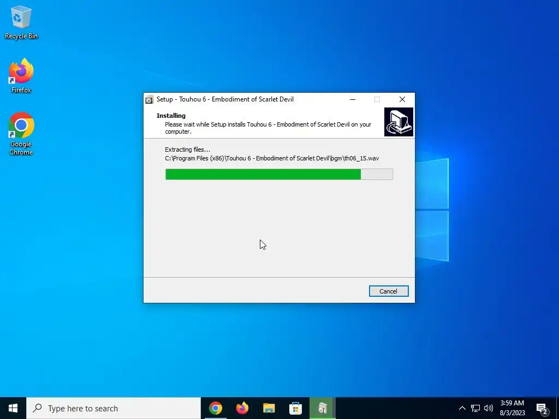
Task: Click the search magnifier icon in taskbar
Action: tap(37, 408)
